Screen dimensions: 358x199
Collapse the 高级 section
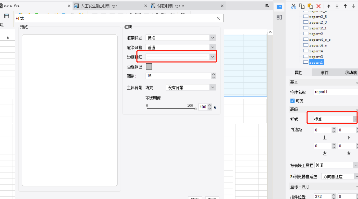click(357, 110)
